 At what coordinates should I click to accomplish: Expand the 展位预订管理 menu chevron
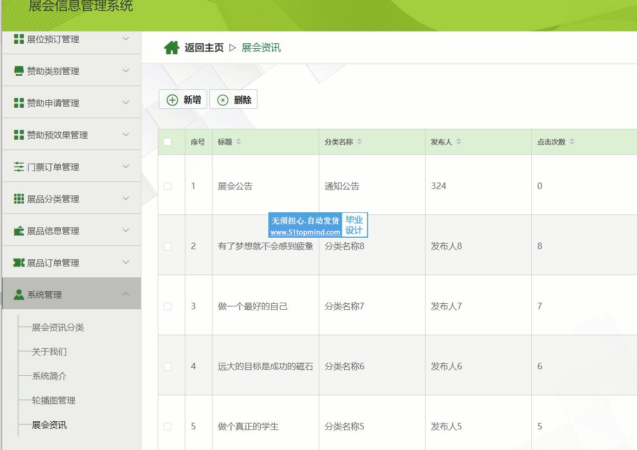click(x=126, y=39)
